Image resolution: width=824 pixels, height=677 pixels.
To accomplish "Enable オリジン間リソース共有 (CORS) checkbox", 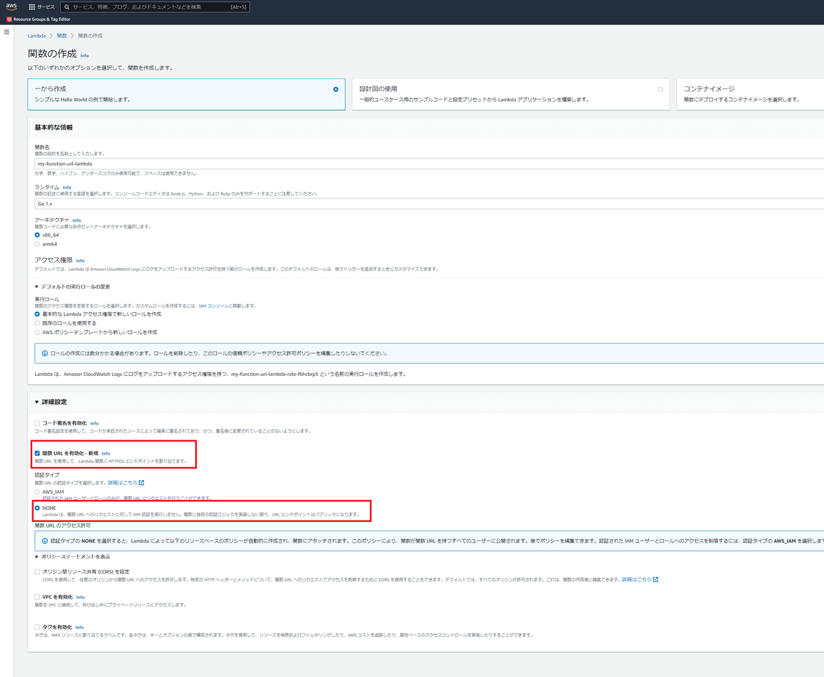I will (37, 571).
